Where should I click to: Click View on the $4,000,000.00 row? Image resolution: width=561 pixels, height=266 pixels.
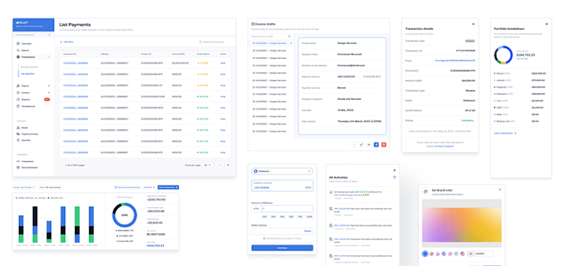(223, 63)
